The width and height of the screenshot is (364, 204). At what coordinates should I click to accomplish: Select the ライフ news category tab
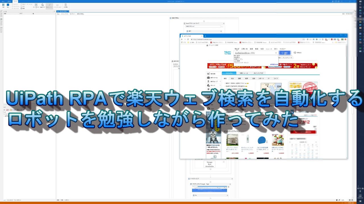[x=276, y=78]
